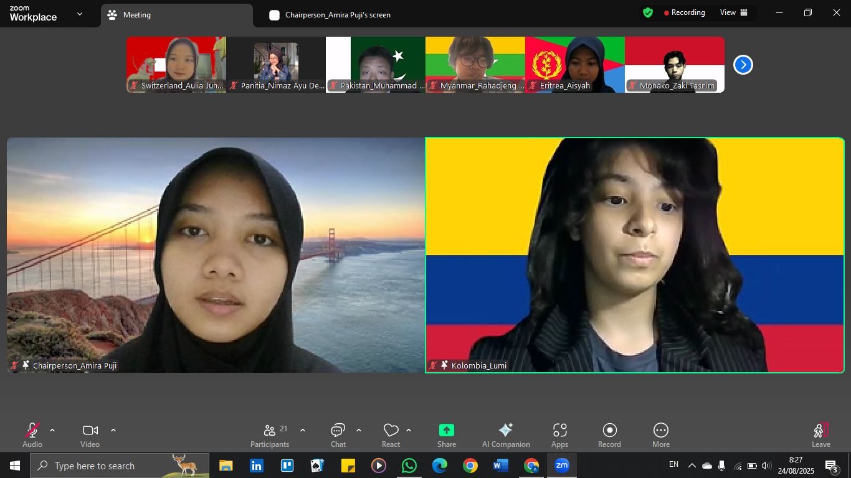Show next participants with blue arrow

point(743,65)
